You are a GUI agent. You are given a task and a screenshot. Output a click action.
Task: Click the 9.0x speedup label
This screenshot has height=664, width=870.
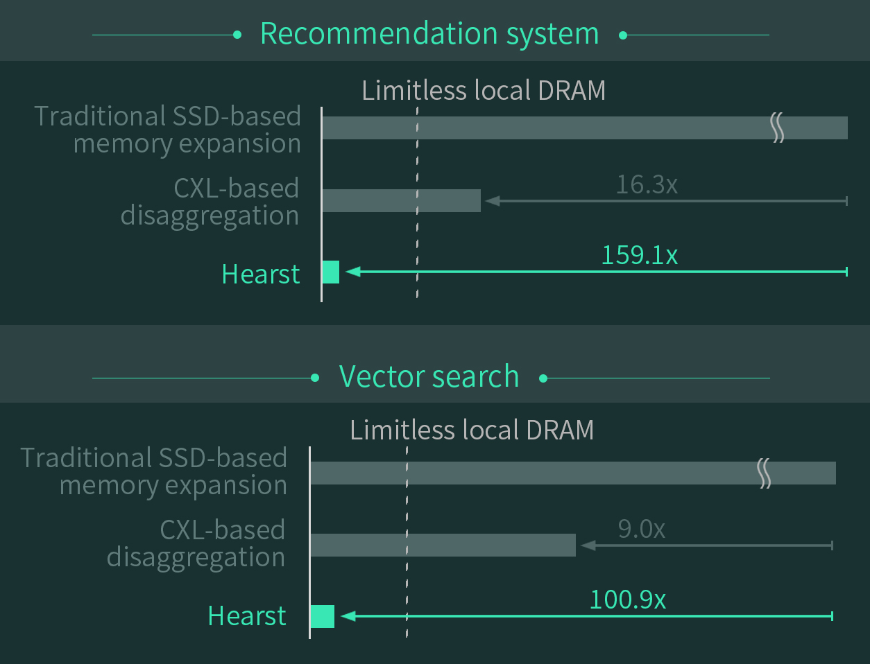point(641,530)
